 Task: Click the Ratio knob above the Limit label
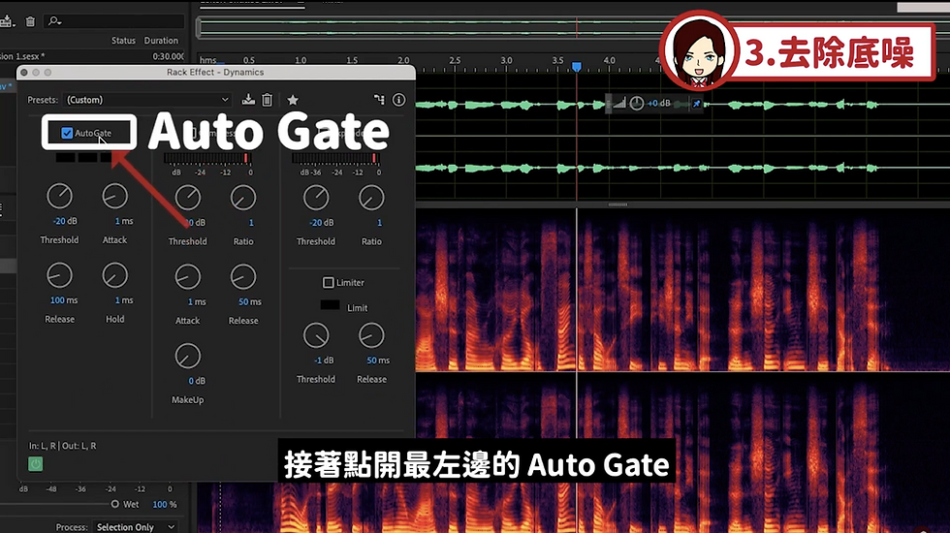coord(371,198)
